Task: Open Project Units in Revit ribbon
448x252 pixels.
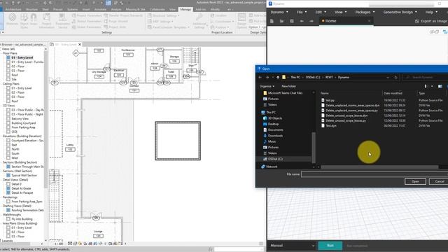Action: tap(115, 27)
